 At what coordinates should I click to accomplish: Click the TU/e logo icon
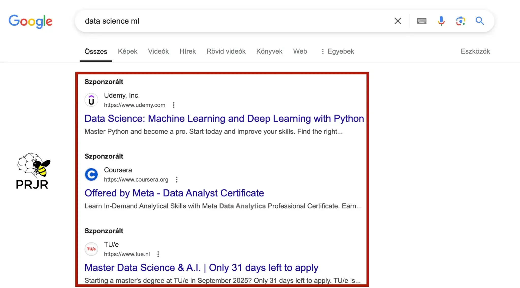point(91,249)
